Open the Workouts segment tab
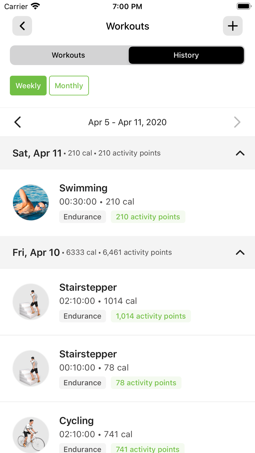Image resolution: width=255 pixels, height=453 pixels. [x=68, y=55]
